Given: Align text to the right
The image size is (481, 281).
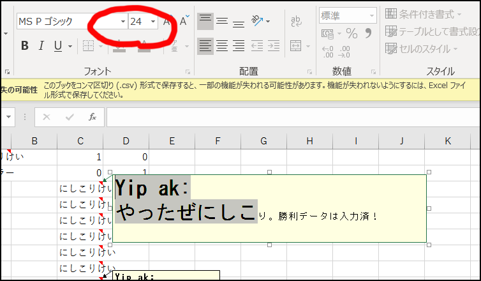Looking at the screenshot, I should click(239, 46).
